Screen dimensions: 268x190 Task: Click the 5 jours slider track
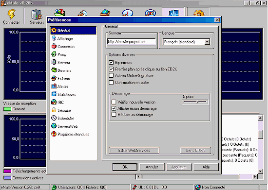(195, 102)
